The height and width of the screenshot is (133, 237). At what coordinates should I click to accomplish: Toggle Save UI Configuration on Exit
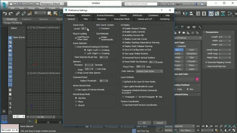point(123,50)
